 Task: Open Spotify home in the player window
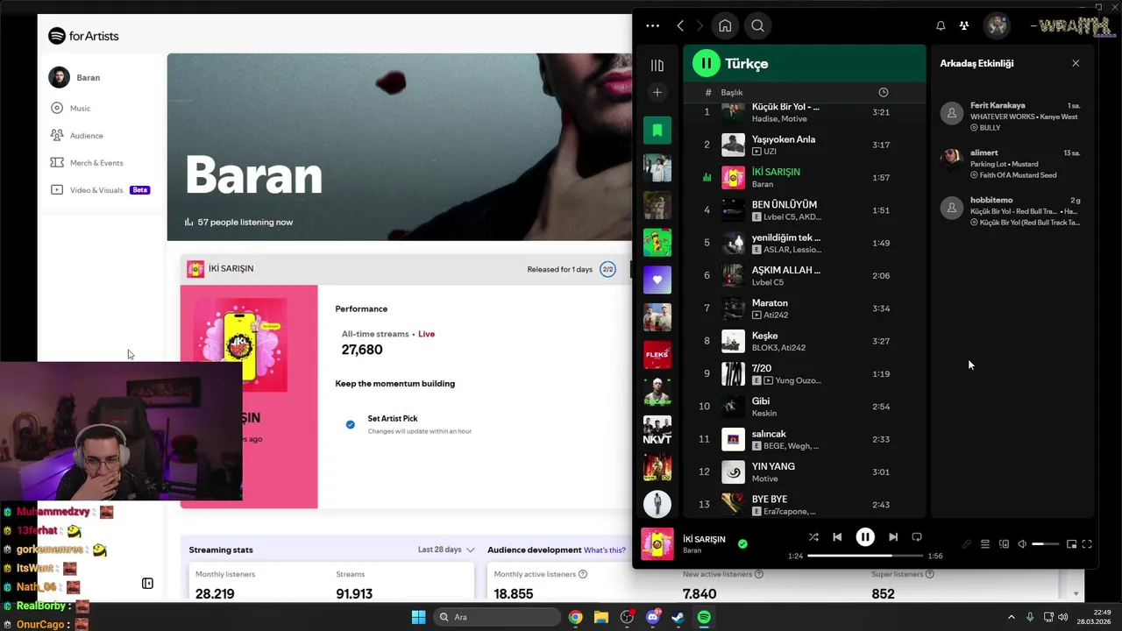(725, 25)
